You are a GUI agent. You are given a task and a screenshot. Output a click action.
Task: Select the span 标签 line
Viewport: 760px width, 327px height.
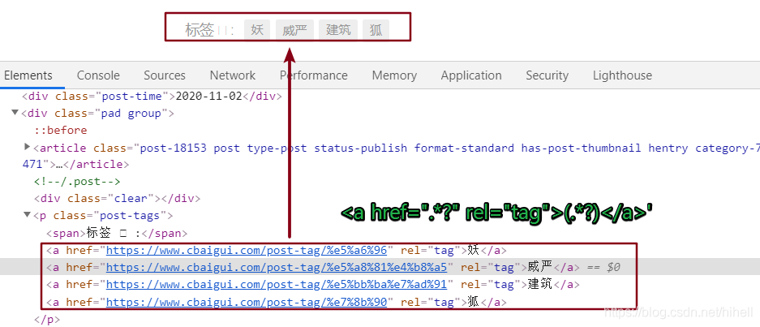tap(117, 234)
